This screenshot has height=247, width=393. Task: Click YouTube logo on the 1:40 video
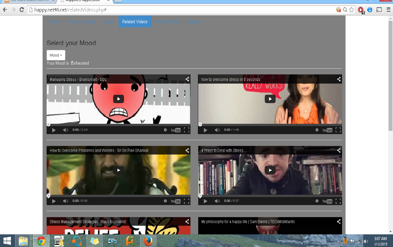point(327,130)
